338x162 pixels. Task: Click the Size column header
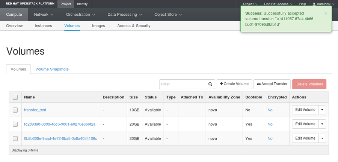coord(134,97)
